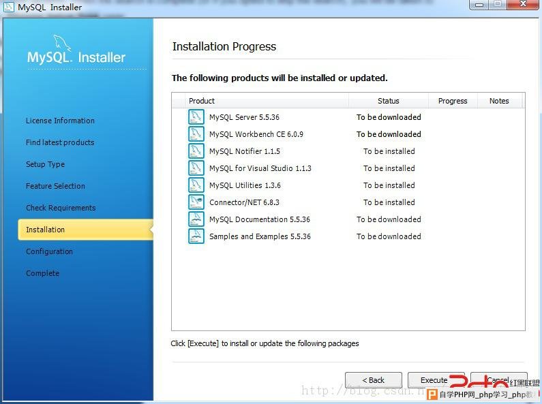
Task: Select the MySQL Utilities 1.3.6 text
Action: click(x=245, y=185)
